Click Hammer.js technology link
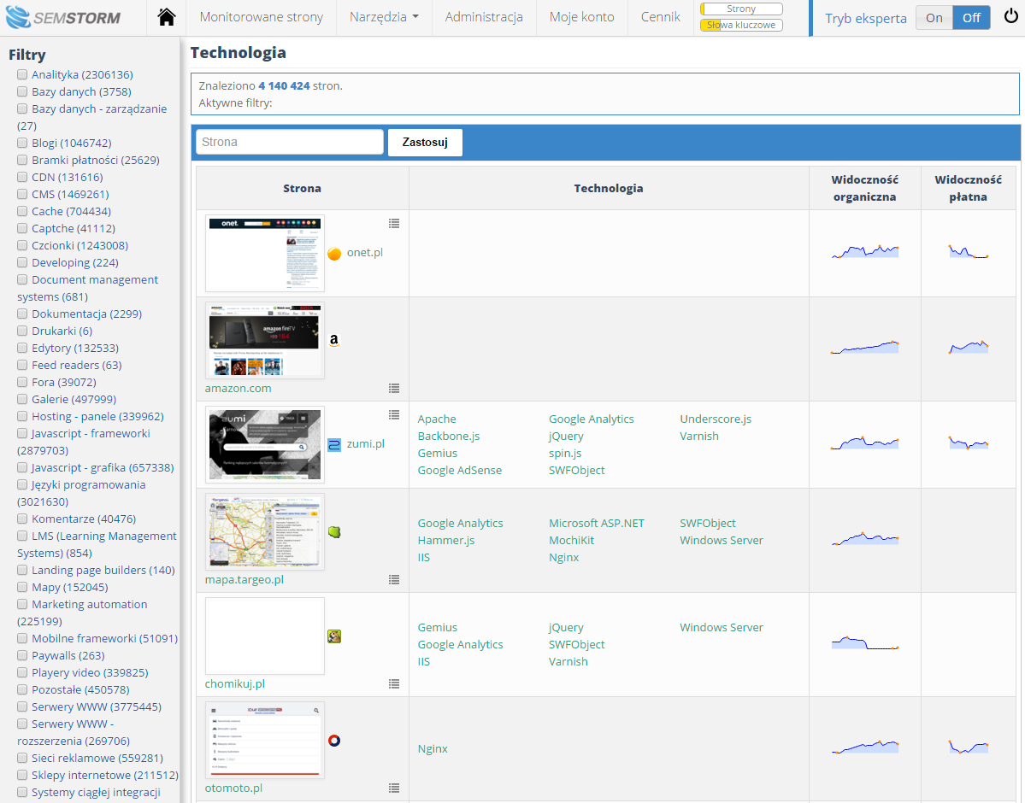This screenshot has height=803, width=1025. click(446, 540)
